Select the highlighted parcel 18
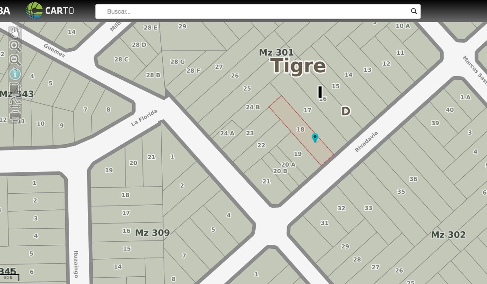The width and height of the screenshot is (487, 284). [300, 129]
